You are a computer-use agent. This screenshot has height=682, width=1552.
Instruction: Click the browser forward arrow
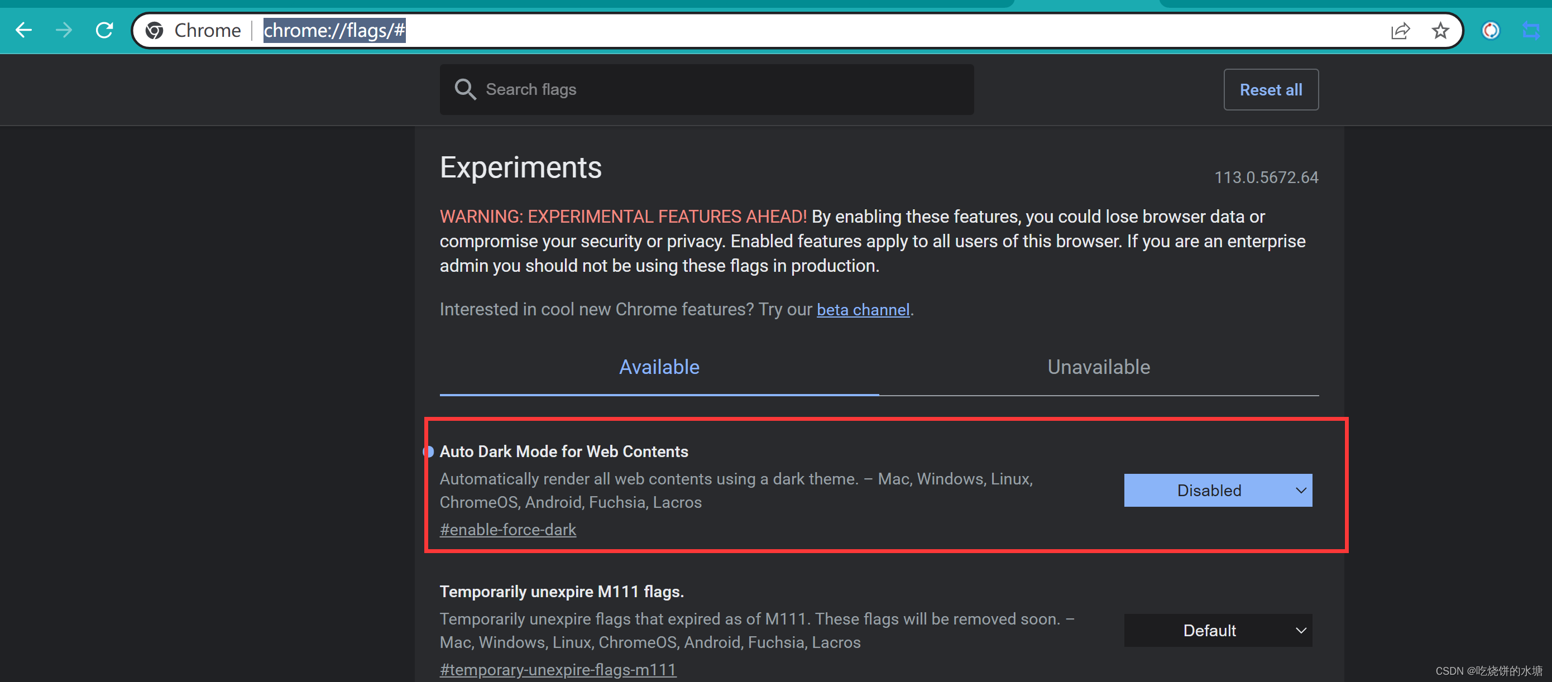(x=64, y=30)
